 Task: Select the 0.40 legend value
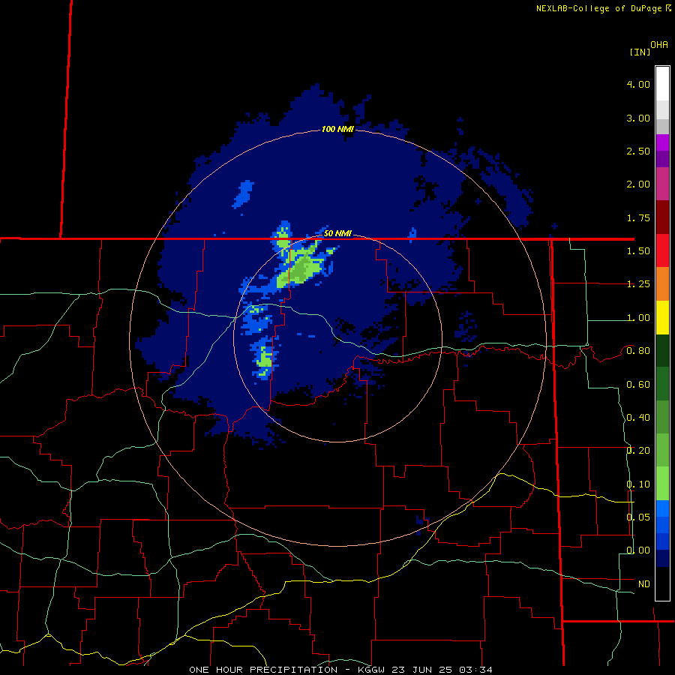(638, 418)
